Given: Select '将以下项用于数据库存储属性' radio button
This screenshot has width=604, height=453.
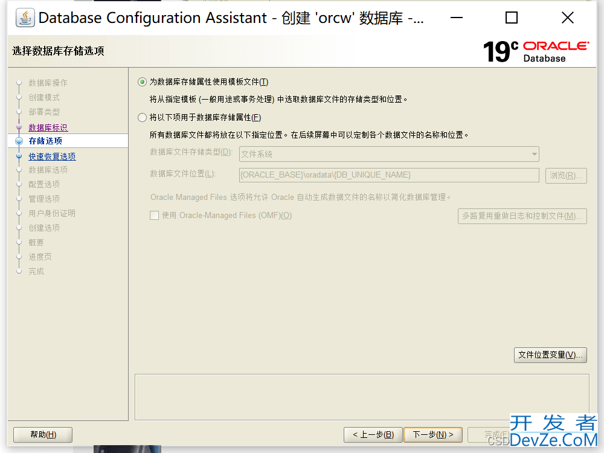Looking at the screenshot, I should pos(142,118).
